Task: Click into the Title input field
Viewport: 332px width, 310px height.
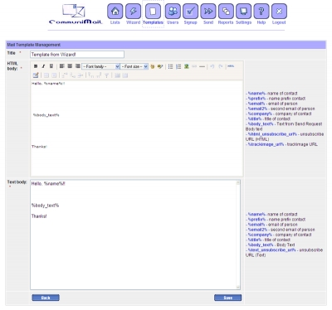Action: pyautogui.click(x=77, y=55)
